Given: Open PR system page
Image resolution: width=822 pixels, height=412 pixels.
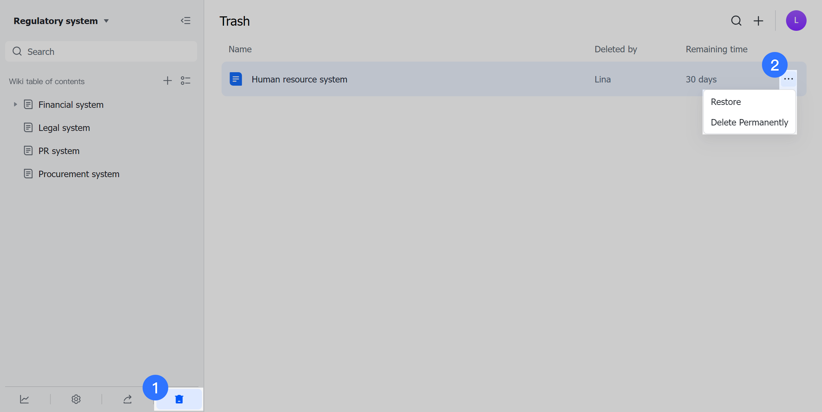Looking at the screenshot, I should (x=59, y=151).
